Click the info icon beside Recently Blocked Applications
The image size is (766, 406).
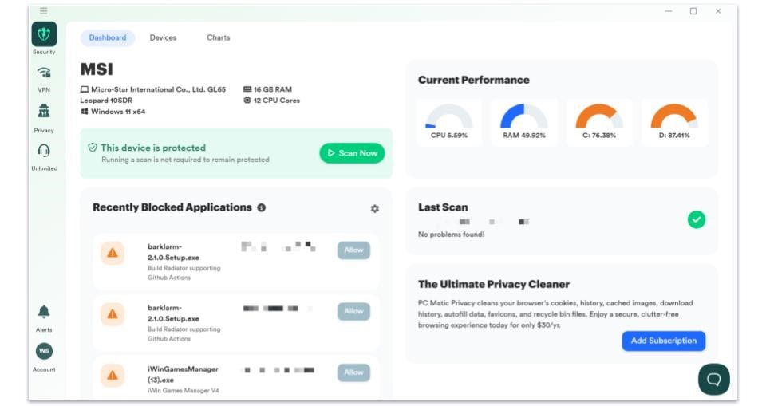click(262, 207)
